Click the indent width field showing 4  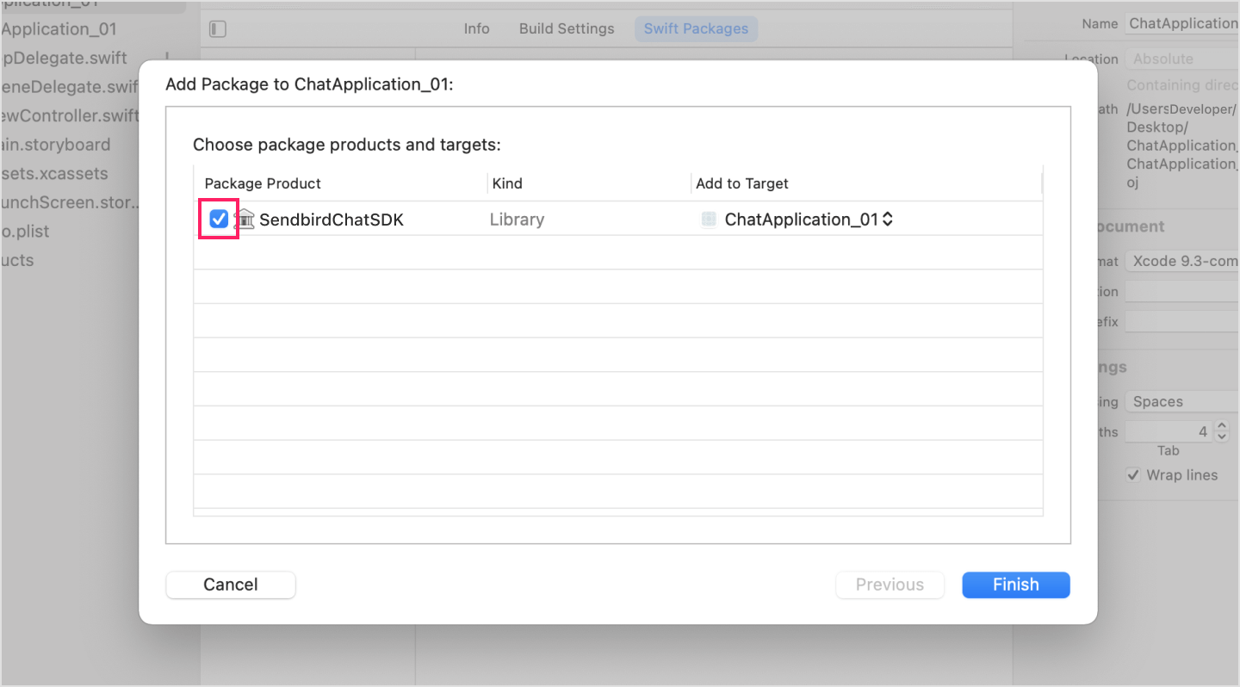(1169, 431)
